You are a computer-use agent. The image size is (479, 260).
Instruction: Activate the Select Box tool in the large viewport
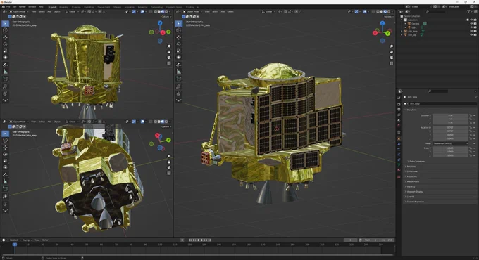179,23
